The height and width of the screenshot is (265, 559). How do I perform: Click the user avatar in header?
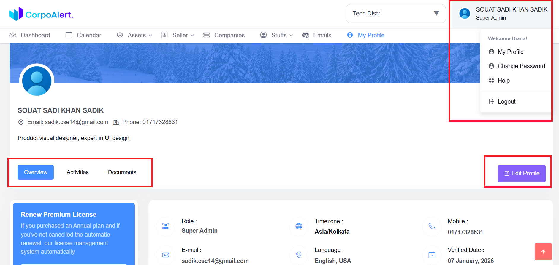coord(465,13)
